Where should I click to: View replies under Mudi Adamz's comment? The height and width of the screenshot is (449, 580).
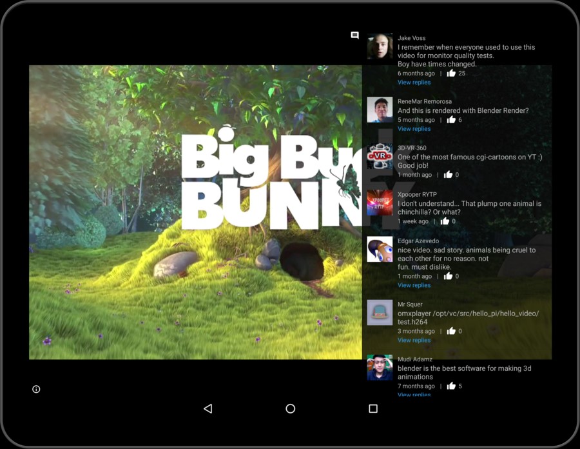(x=414, y=394)
